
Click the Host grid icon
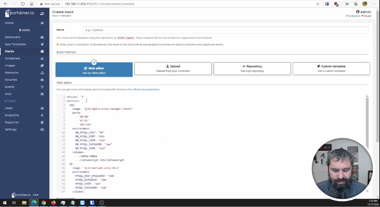[42, 94]
